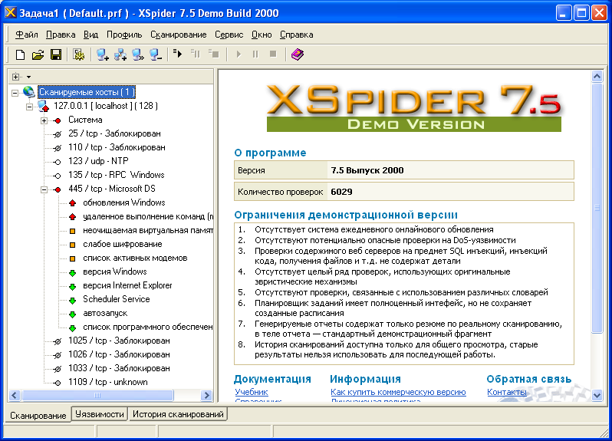Click red arrow icon of удаленное выполнение команд
Screen dimensions: 612x441
pyautogui.click(x=73, y=216)
